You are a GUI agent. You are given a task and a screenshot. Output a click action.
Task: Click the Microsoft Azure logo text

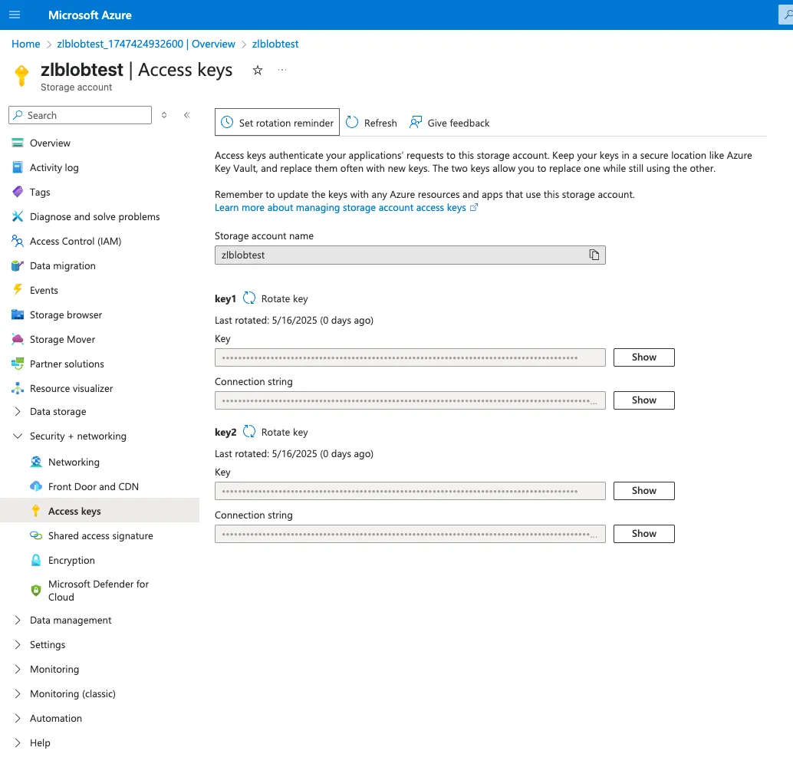click(x=90, y=15)
